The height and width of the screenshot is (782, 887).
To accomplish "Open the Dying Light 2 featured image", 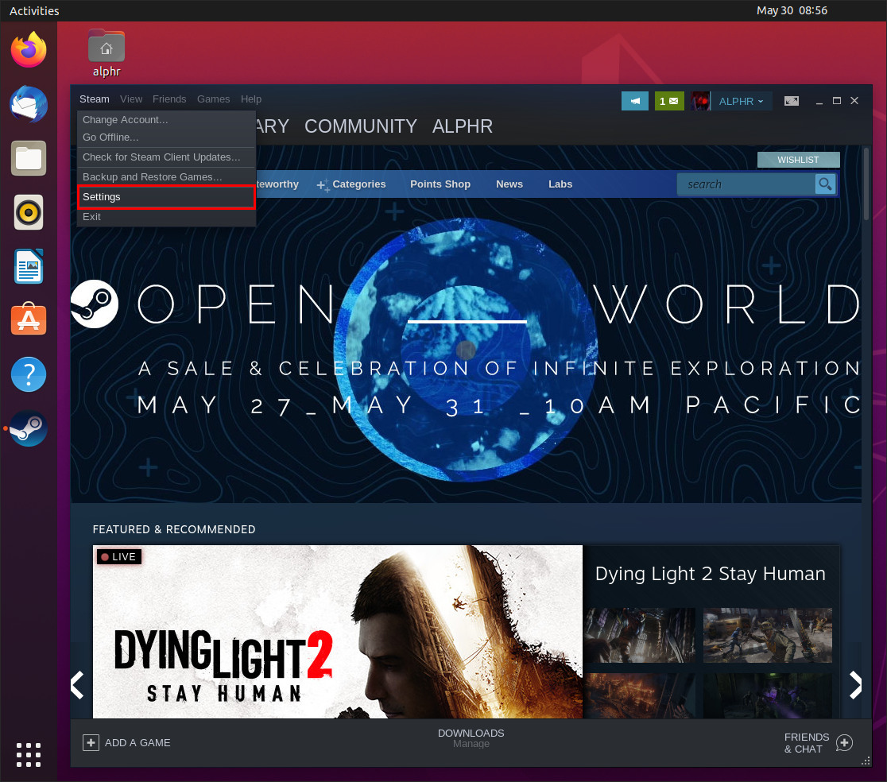I will point(338,632).
